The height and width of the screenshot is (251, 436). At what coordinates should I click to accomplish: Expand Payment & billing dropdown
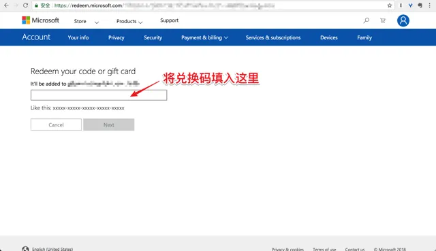click(204, 37)
